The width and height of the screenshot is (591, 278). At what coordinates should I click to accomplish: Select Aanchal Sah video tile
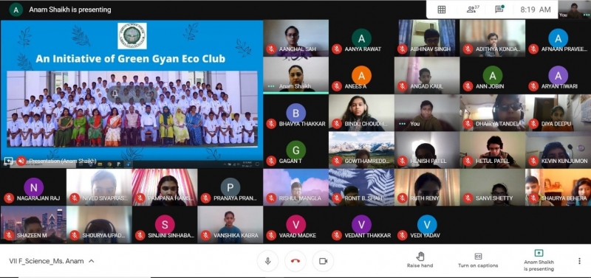pos(296,38)
